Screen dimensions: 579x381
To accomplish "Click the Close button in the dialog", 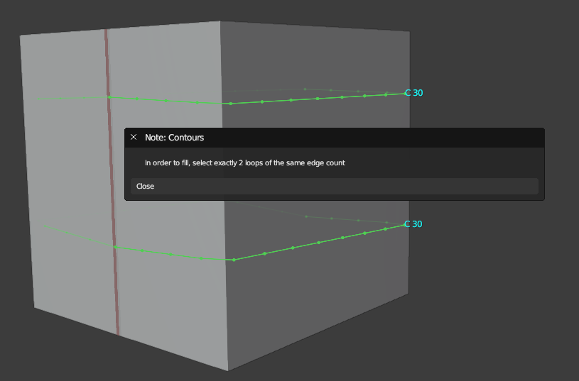I will (334, 187).
